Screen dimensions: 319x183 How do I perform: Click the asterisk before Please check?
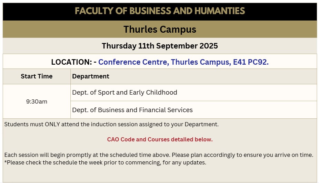click(x=5, y=162)
